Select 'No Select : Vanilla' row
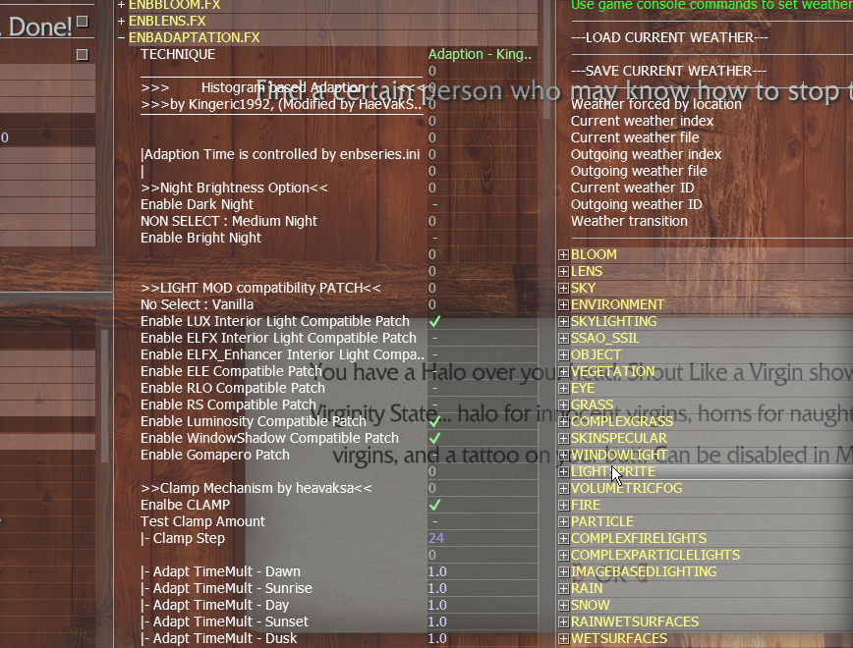The width and height of the screenshot is (853, 648). [197, 304]
